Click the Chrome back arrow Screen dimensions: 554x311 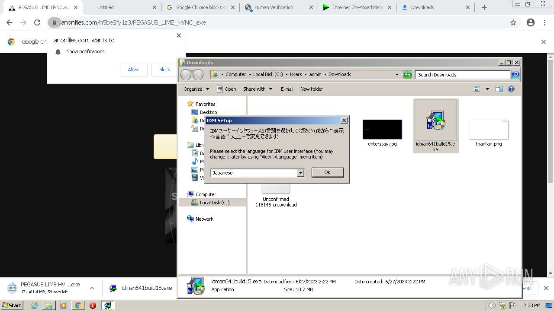[x=10, y=22]
